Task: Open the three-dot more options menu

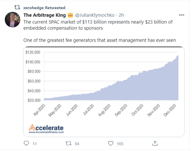Action: tap(182, 15)
